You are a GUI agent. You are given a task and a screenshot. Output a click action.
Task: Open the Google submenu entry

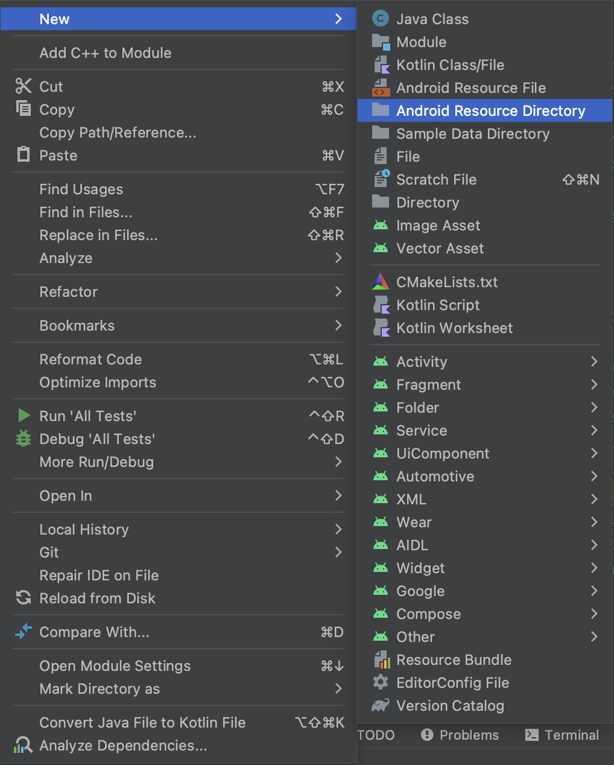(485, 591)
